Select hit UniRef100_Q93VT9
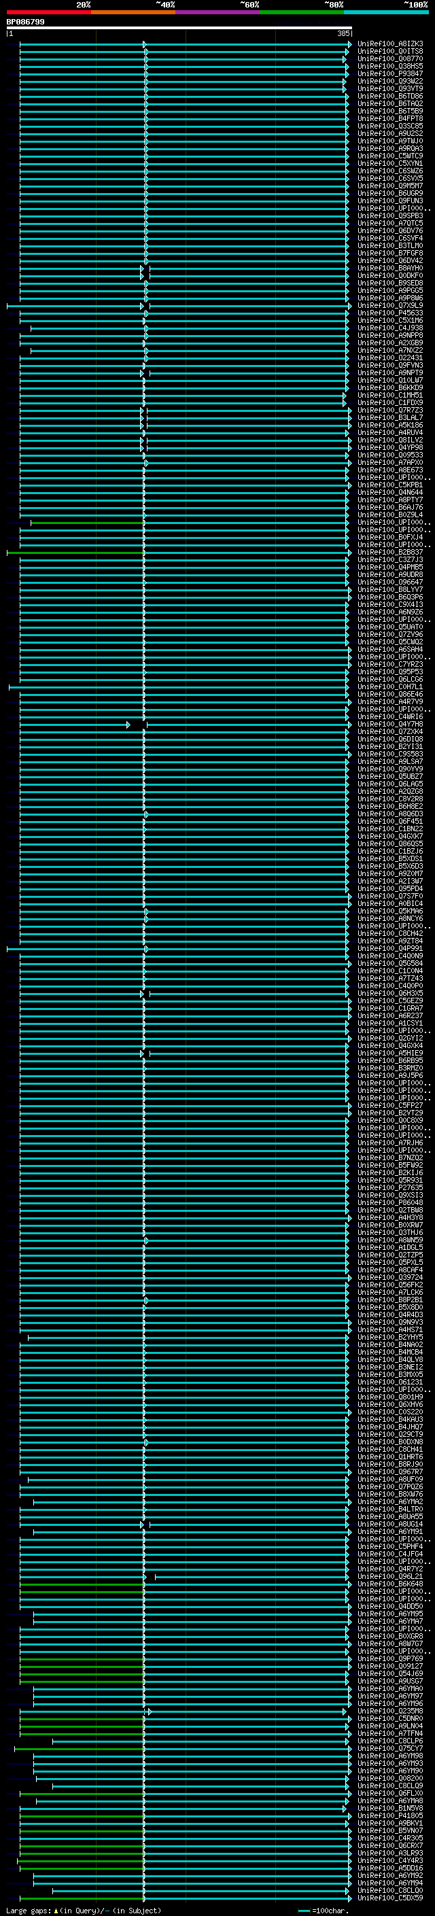 [390, 88]
